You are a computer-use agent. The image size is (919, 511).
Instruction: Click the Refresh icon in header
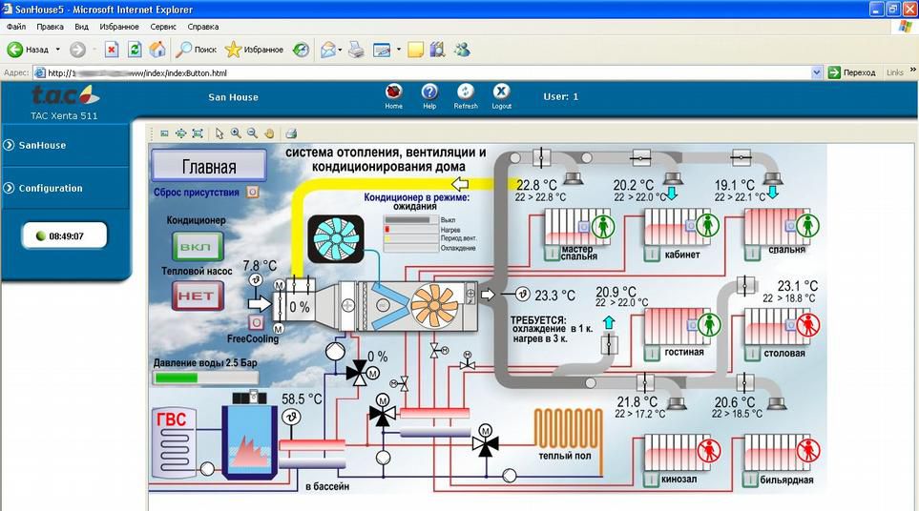(x=466, y=92)
